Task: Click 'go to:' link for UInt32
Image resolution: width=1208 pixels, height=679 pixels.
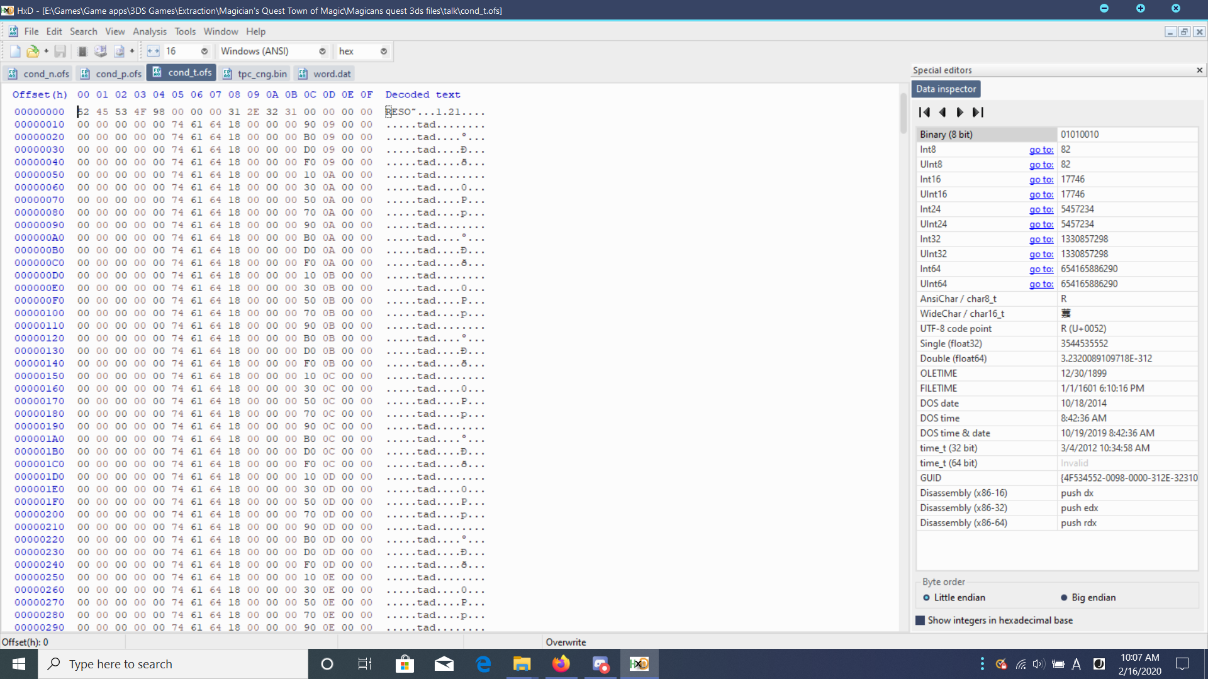Action: point(1041,255)
